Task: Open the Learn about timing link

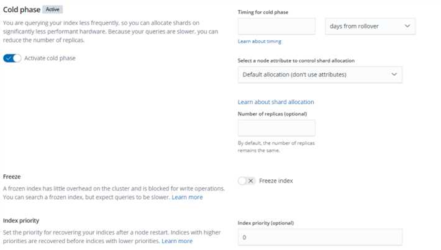Action: click(x=259, y=42)
